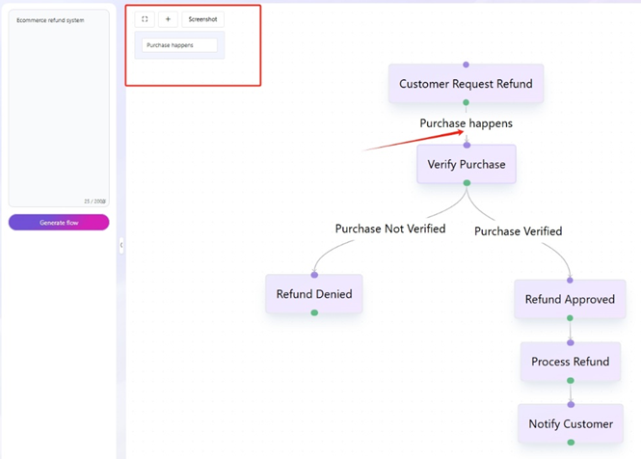The height and width of the screenshot is (459, 641).
Task: Click green output handle of Refund Denied
Action: pyautogui.click(x=314, y=313)
